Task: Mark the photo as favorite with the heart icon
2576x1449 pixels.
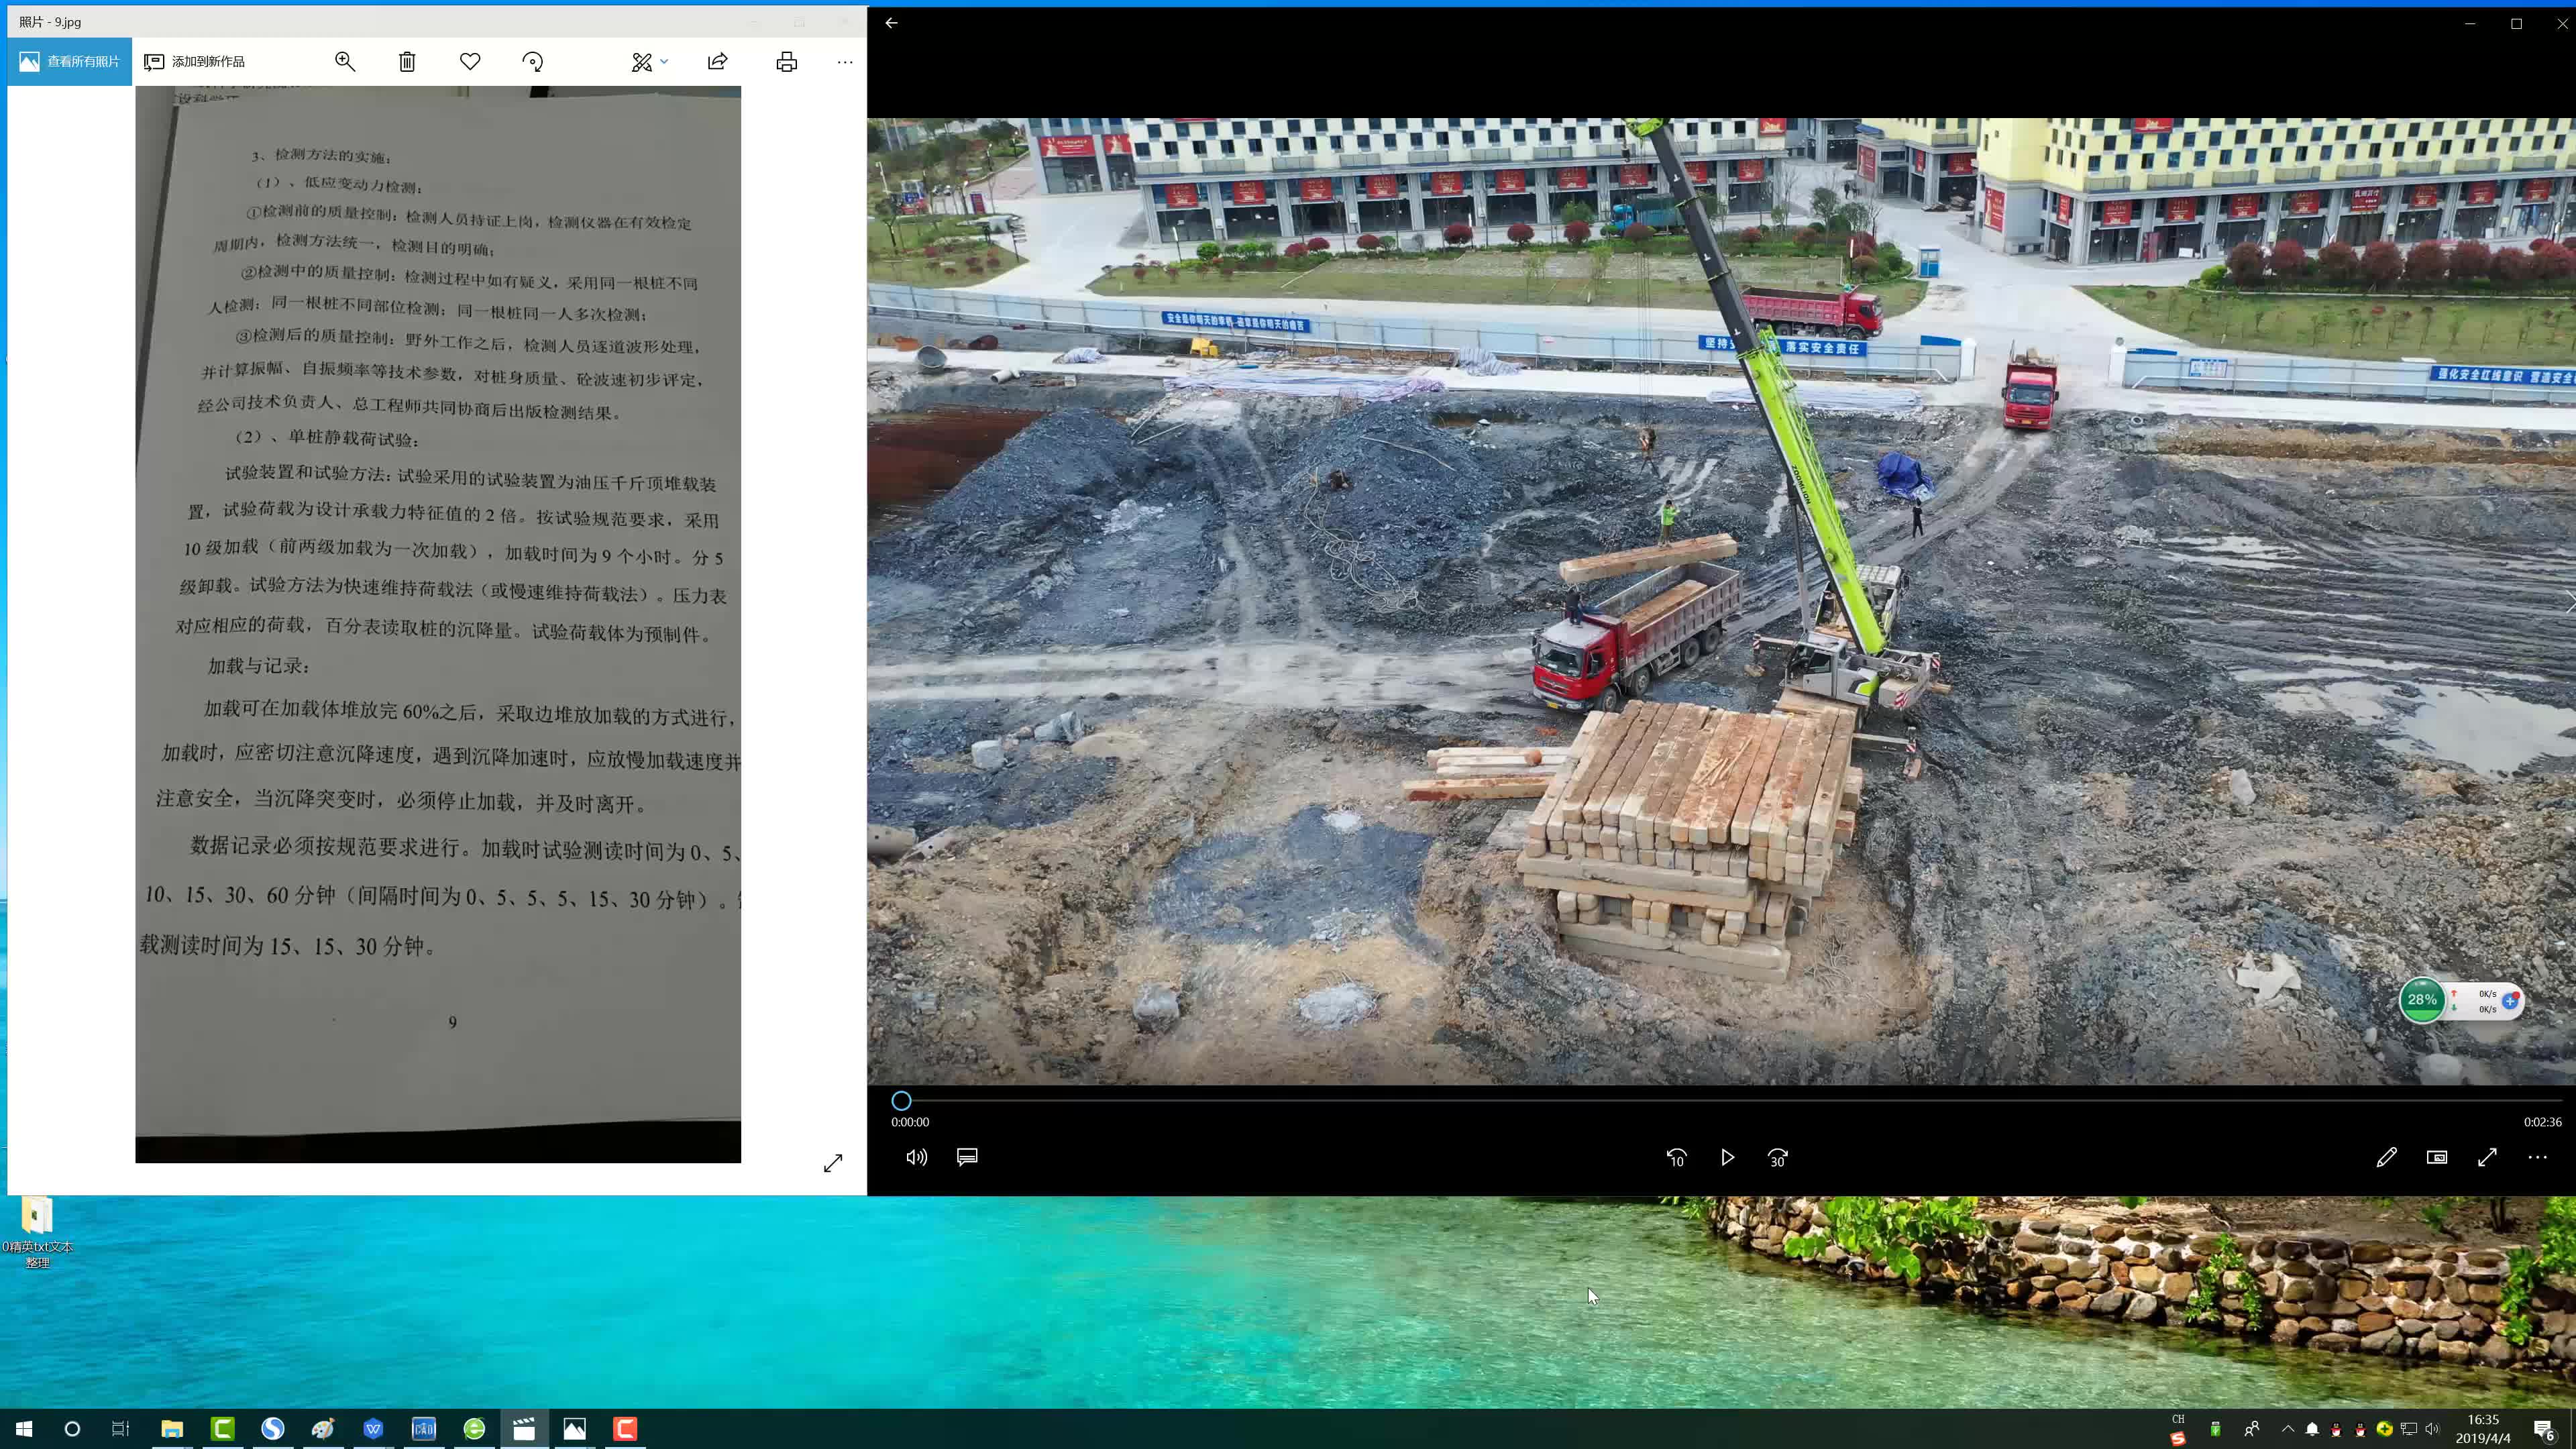Action: tap(470, 61)
